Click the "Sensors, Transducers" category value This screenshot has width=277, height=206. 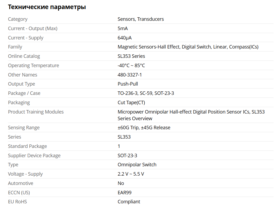[141, 19]
